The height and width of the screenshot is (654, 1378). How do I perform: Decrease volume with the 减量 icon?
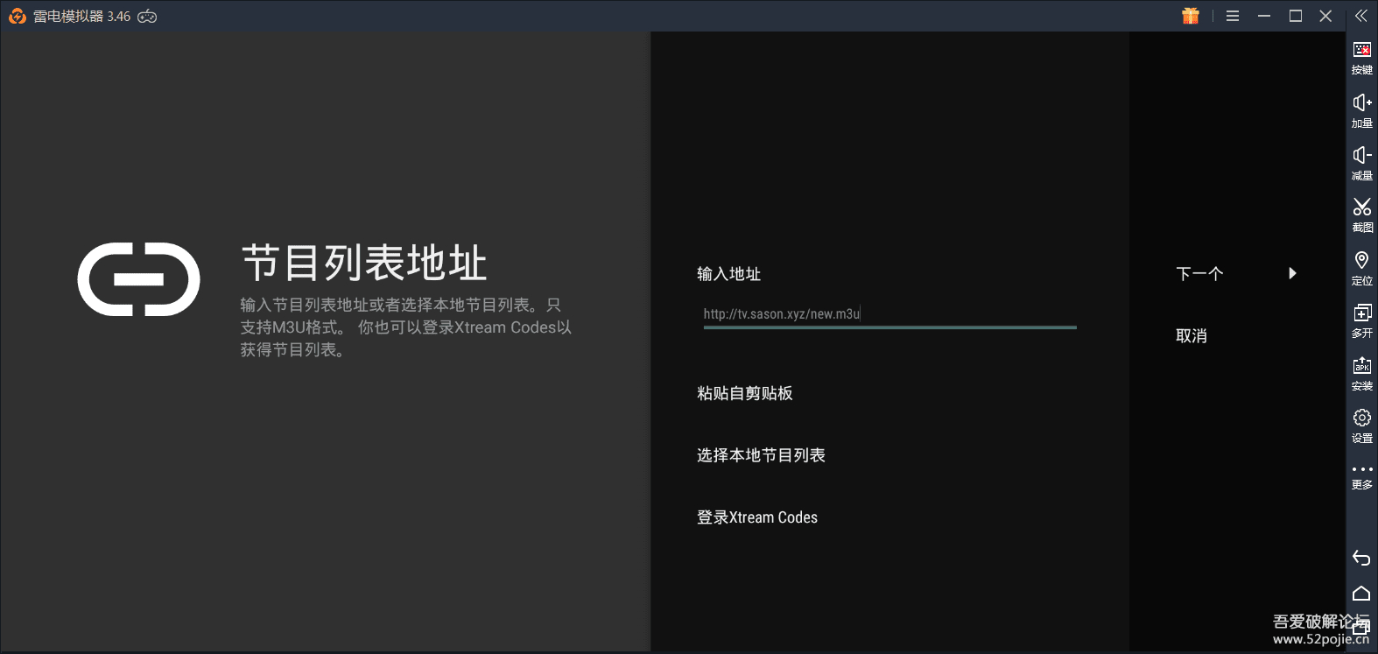(1361, 163)
